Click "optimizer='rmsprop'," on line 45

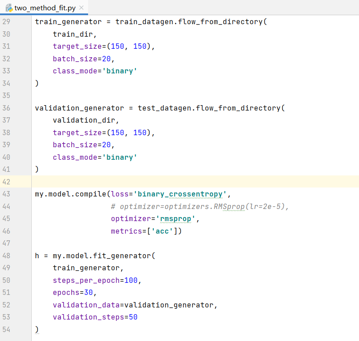point(155,219)
